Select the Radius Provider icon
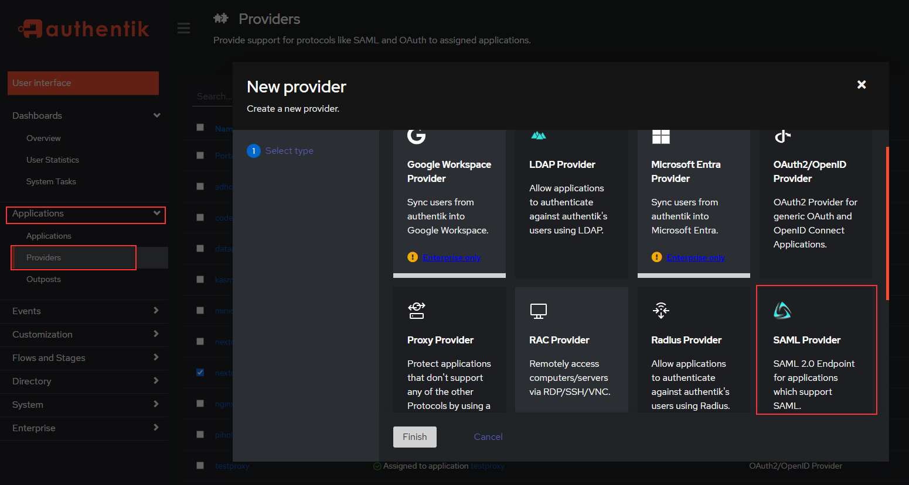This screenshot has height=485, width=909. [661, 311]
